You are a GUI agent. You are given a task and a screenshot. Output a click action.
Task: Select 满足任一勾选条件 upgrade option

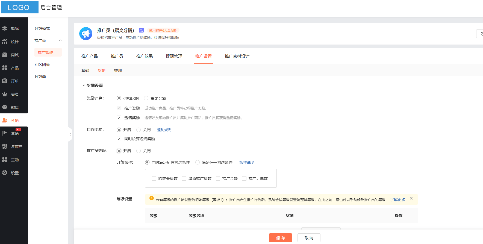(198, 162)
